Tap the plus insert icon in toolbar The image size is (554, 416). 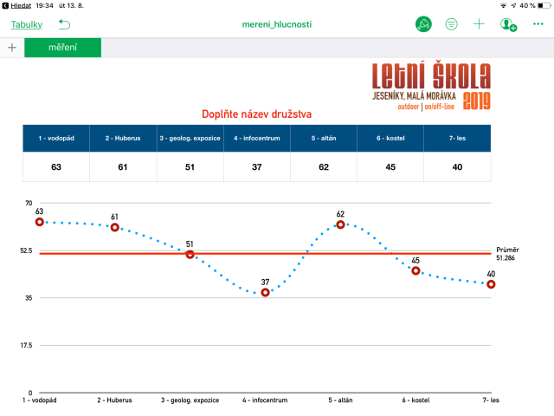(479, 24)
